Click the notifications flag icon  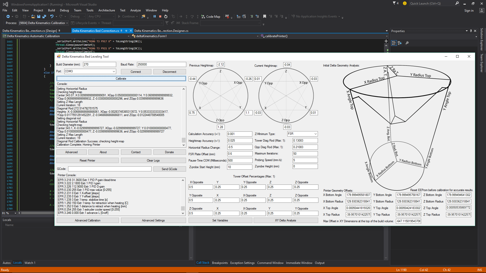click(394, 3)
